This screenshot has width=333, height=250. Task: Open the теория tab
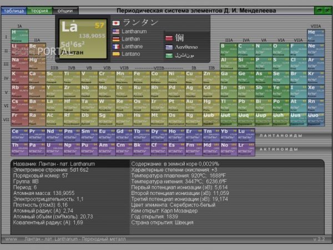click(39, 11)
